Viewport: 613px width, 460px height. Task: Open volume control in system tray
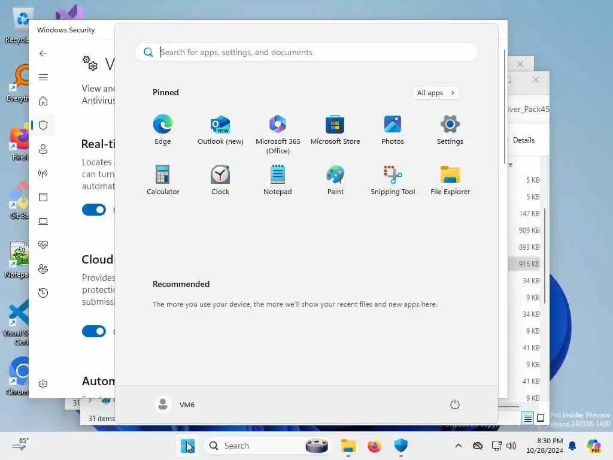[511, 446]
